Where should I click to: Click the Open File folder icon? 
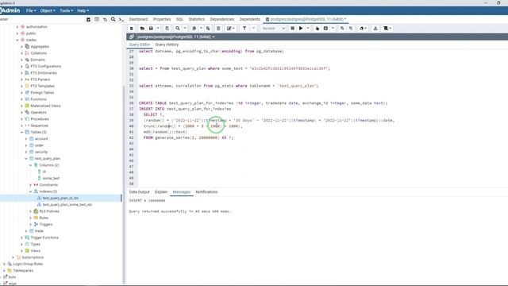coord(142,29)
